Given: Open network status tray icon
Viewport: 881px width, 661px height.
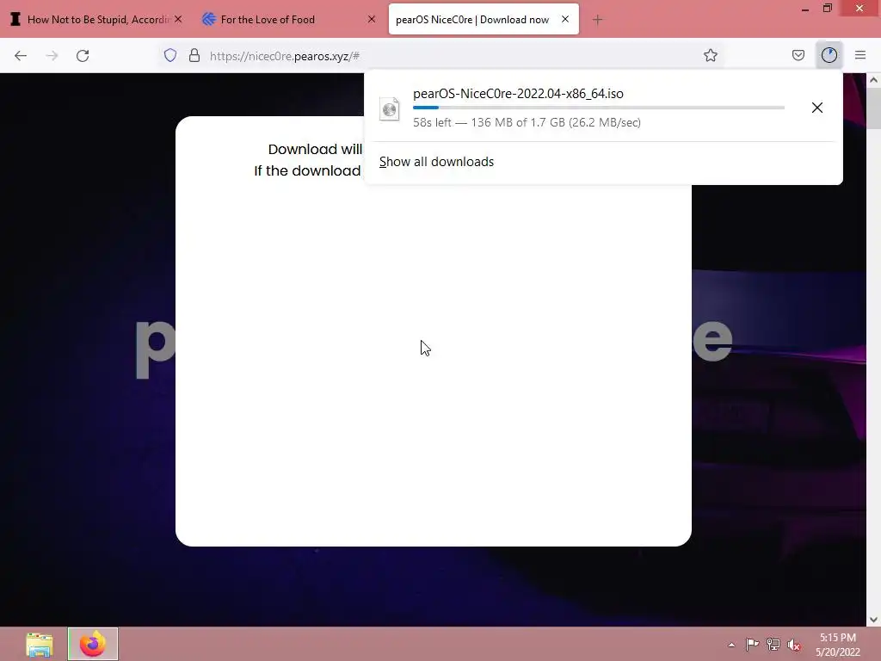Looking at the screenshot, I should coord(773,645).
